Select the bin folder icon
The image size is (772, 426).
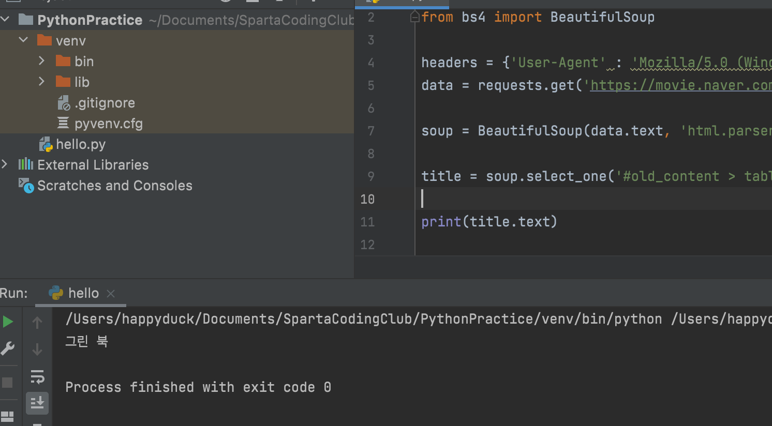[63, 61]
